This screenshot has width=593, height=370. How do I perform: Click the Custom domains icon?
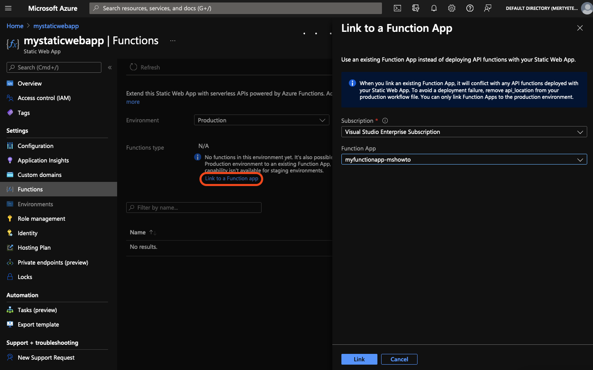pyautogui.click(x=10, y=175)
